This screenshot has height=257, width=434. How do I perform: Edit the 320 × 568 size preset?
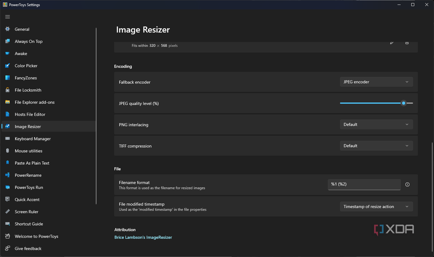(x=392, y=43)
